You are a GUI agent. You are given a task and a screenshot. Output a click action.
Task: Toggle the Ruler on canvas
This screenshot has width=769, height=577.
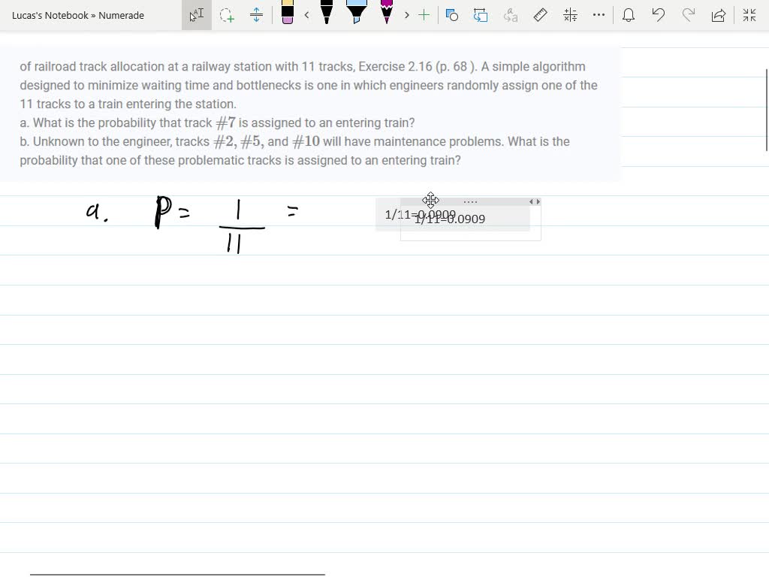coord(540,15)
